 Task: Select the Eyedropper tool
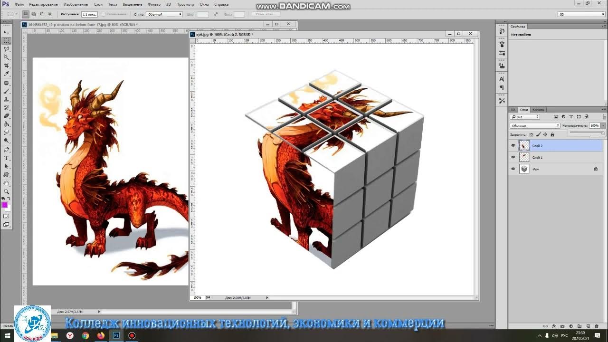(x=7, y=74)
